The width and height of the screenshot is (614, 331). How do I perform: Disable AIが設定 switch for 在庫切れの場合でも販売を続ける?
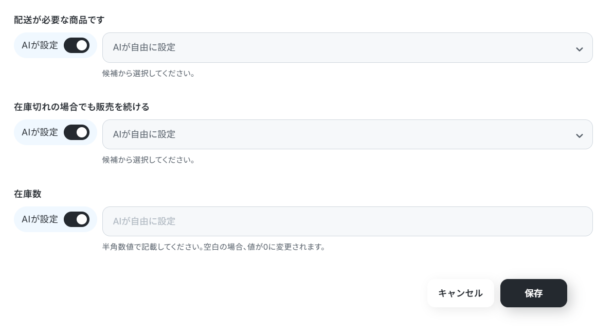(77, 132)
